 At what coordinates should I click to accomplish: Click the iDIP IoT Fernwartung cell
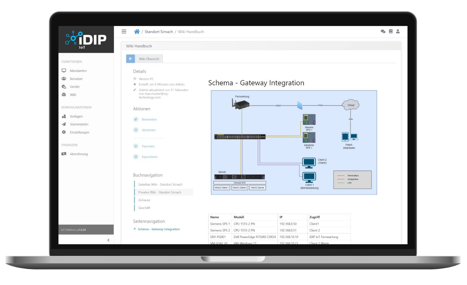pyautogui.click(x=329, y=237)
